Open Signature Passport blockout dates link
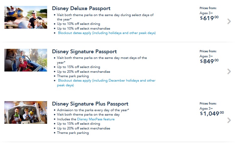The height and width of the screenshot is (143, 235). 106,81
